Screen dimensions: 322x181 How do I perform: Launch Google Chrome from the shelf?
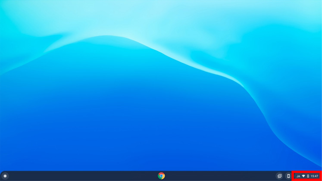click(161, 176)
